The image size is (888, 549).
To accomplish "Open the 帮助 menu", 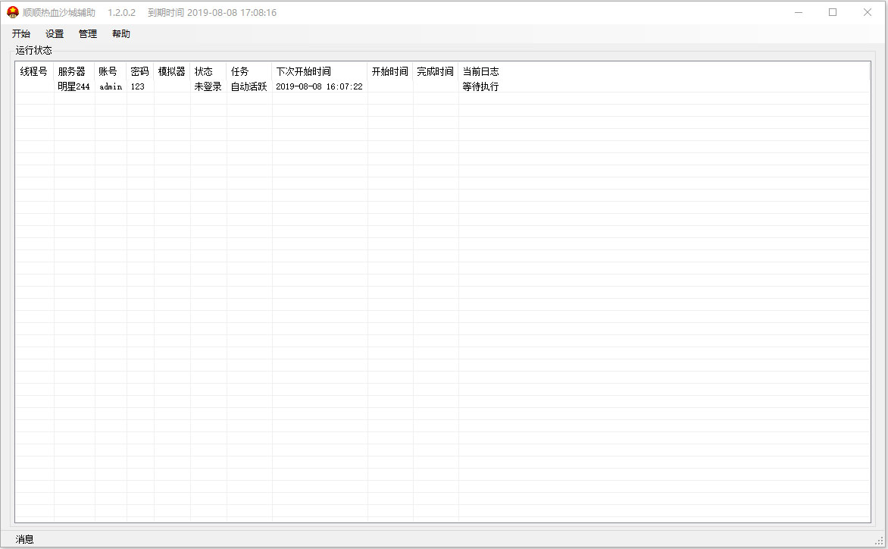I will (121, 34).
